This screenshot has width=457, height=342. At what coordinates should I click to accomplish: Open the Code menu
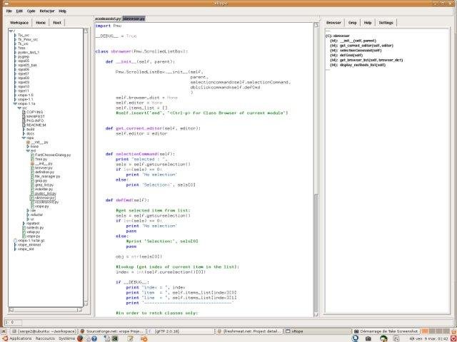point(31,11)
